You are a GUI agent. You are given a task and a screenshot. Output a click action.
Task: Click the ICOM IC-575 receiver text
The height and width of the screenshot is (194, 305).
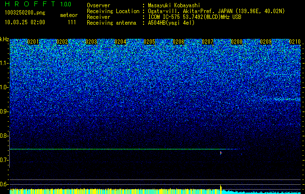point(195,17)
